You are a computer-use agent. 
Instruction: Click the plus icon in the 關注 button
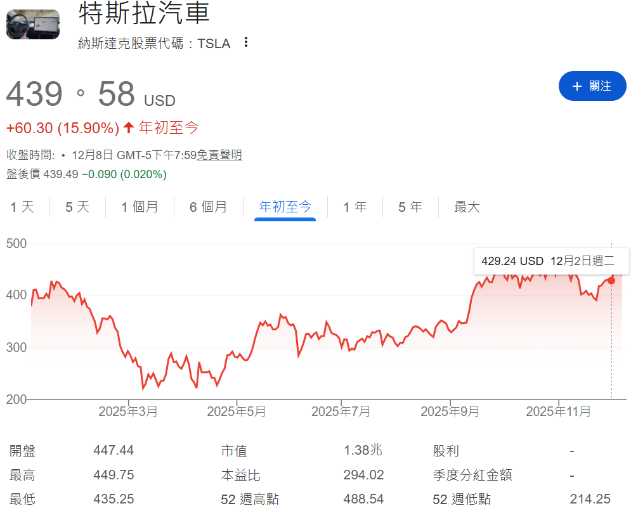click(578, 86)
